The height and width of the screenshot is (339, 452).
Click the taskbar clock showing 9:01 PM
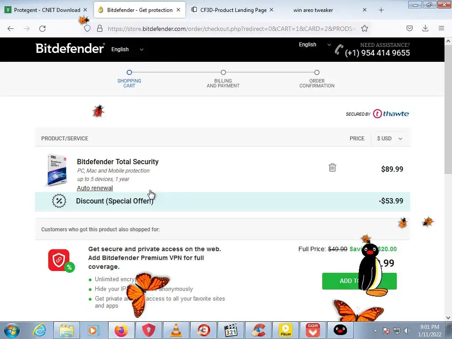pos(429,331)
